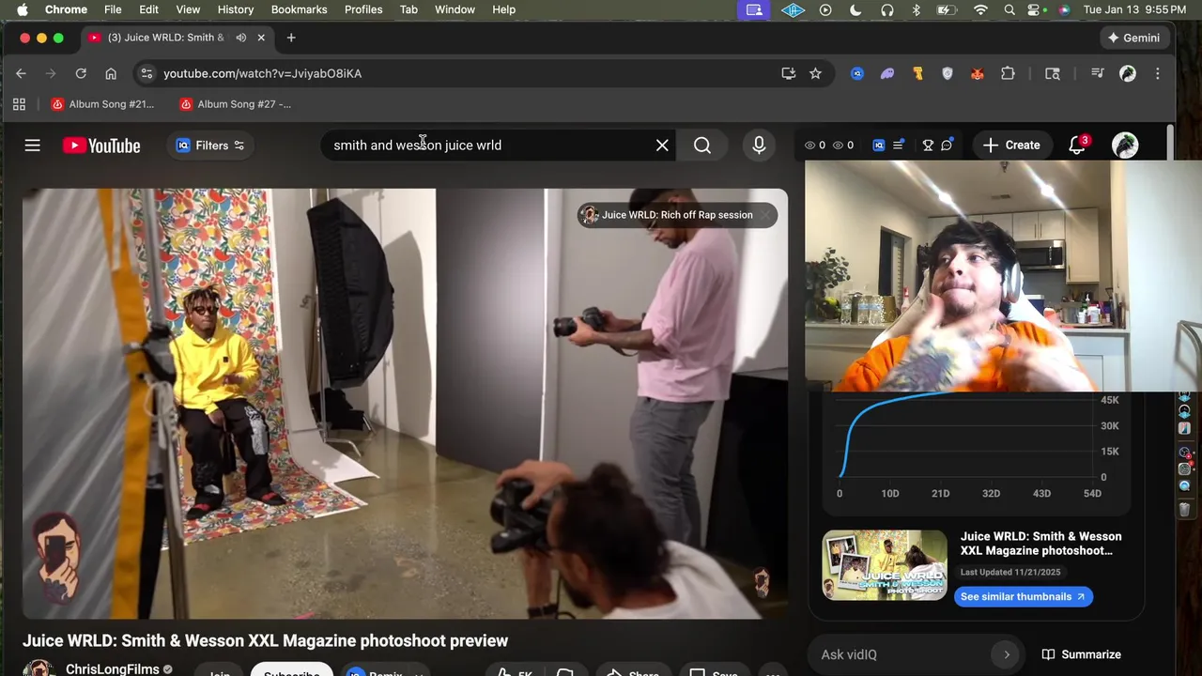Open the YouTube hamburger guide menu

(33, 146)
